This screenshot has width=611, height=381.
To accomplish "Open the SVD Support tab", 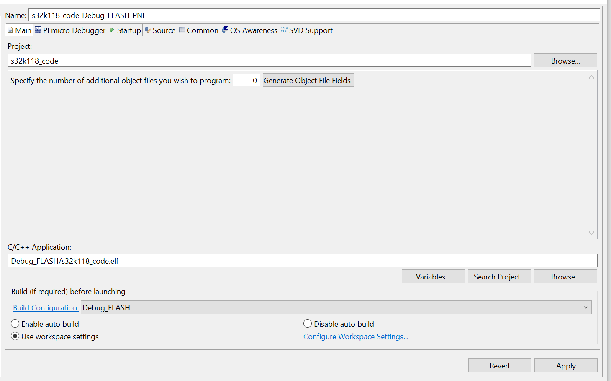I will [311, 30].
